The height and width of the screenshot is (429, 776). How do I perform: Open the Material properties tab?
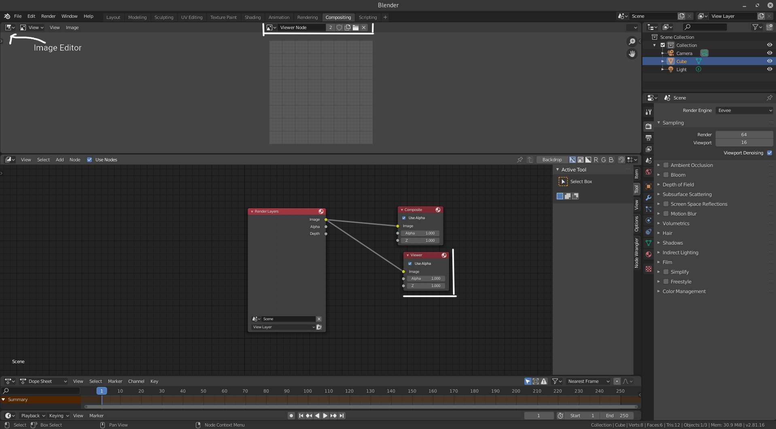[649, 254]
